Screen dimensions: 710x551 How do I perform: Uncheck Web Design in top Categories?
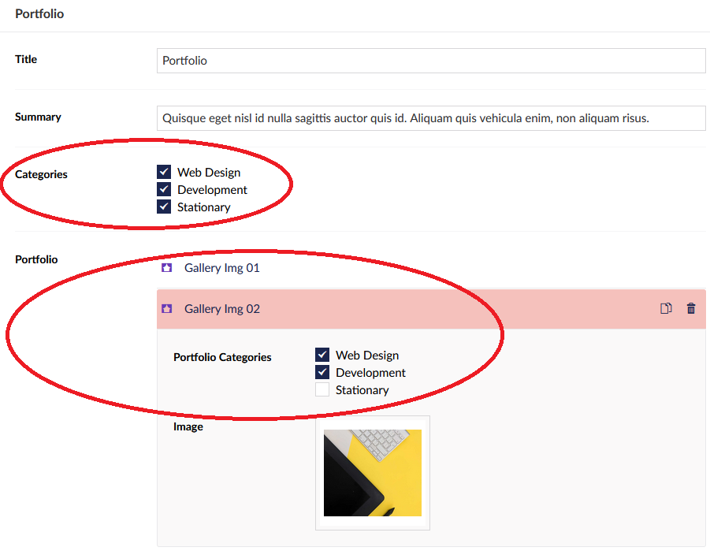[164, 173]
